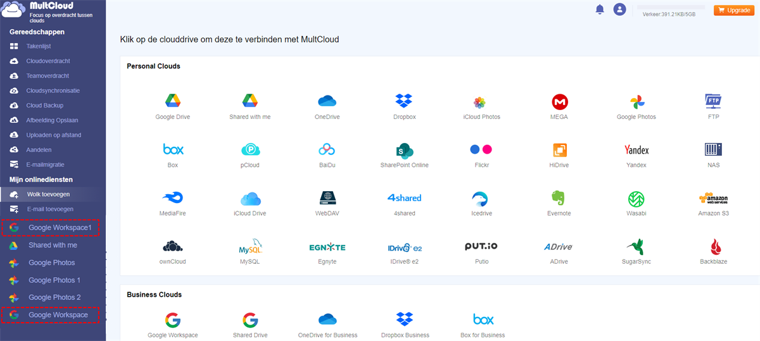Add the Egnyte cloud
Viewport: 760px width, 341px height.
pyautogui.click(x=327, y=247)
